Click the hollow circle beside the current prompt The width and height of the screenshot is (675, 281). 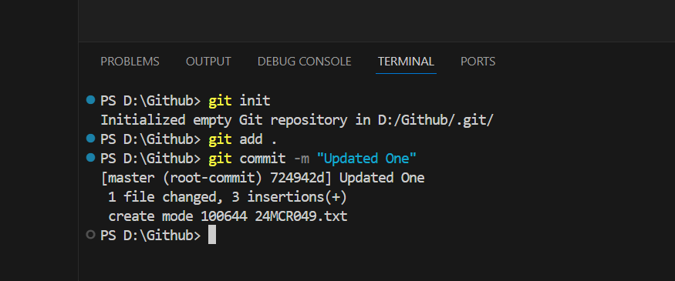coord(90,235)
